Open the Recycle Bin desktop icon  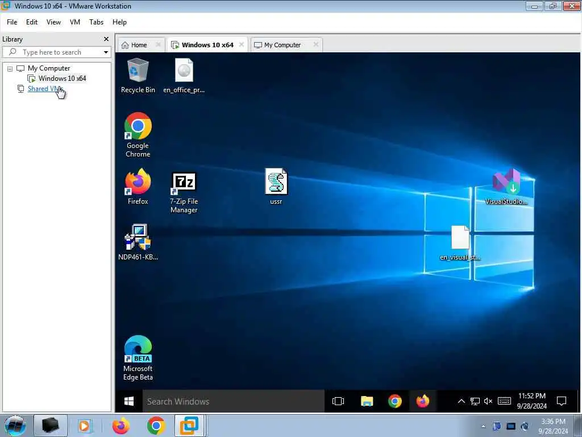138,76
